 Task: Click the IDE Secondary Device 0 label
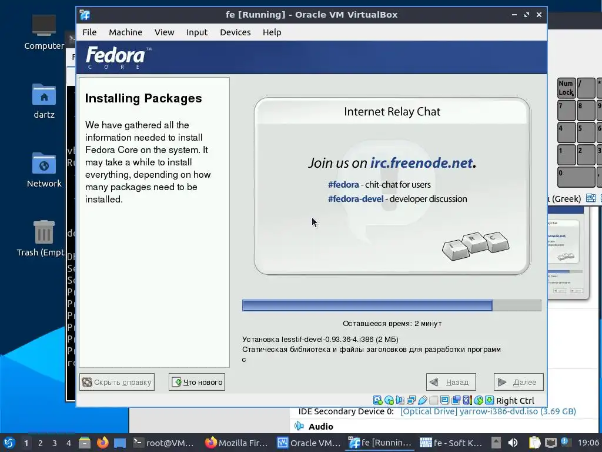(346, 411)
